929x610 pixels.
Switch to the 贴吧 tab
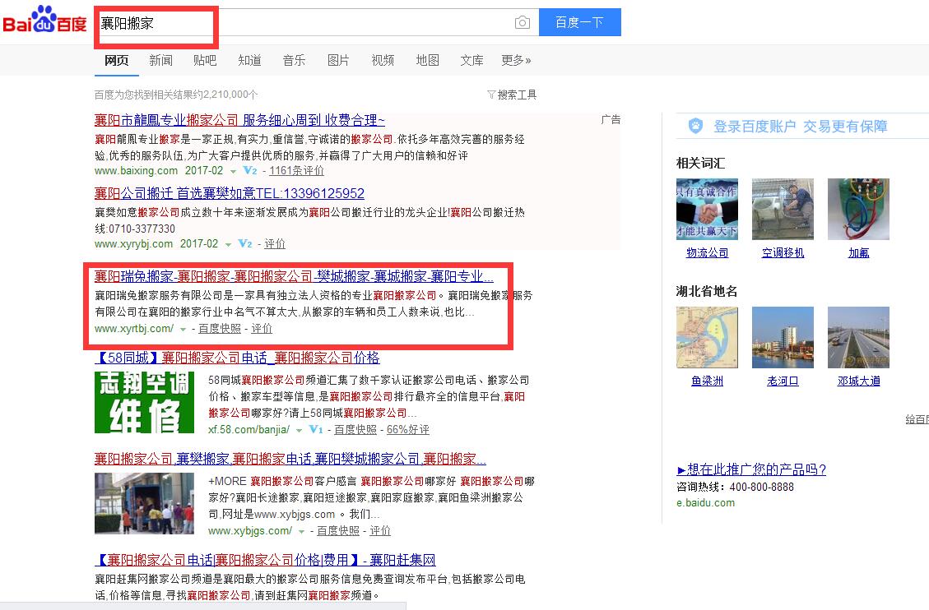tap(205, 60)
